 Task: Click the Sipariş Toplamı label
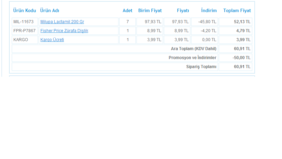pos(201,67)
